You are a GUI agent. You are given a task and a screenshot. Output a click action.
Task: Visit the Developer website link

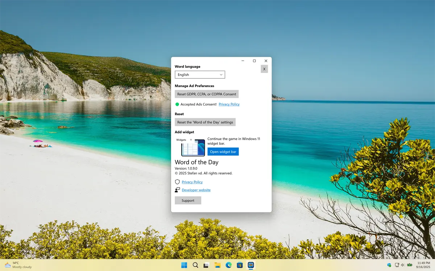(196, 190)
